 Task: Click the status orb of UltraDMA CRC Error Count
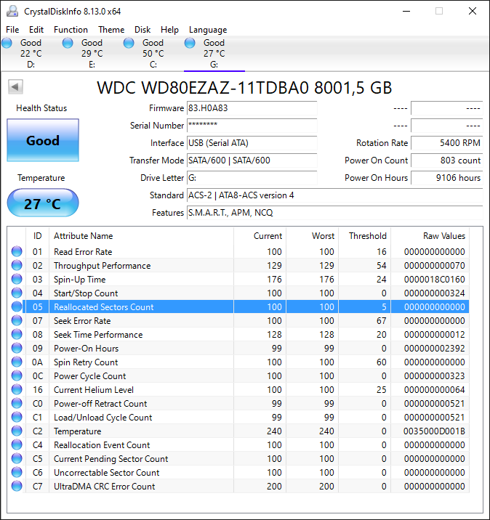coord(17,486)
